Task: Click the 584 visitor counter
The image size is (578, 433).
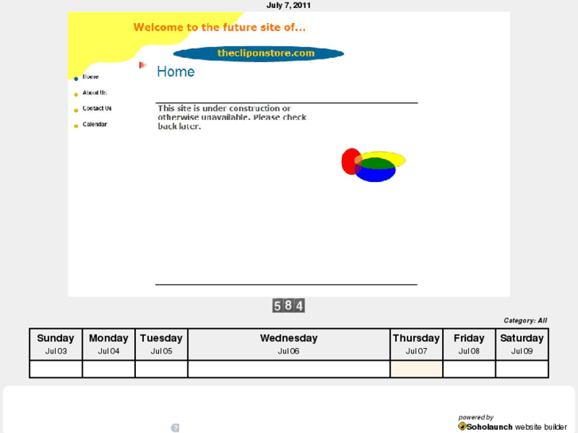Action: [289, 306]
